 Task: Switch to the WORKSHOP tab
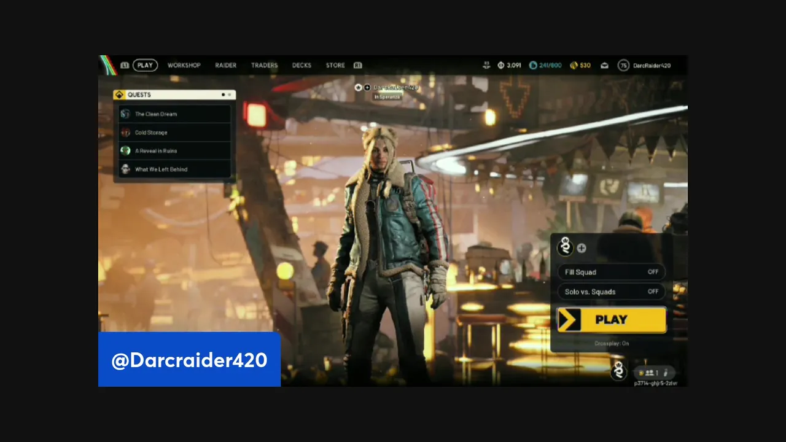coord(184,65)
